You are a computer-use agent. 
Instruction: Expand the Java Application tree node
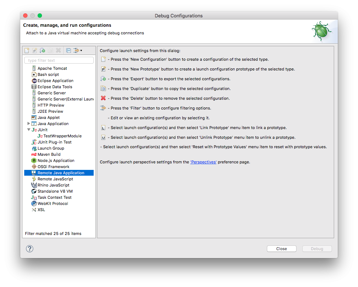pyautogui.click(x=29, y=124)
